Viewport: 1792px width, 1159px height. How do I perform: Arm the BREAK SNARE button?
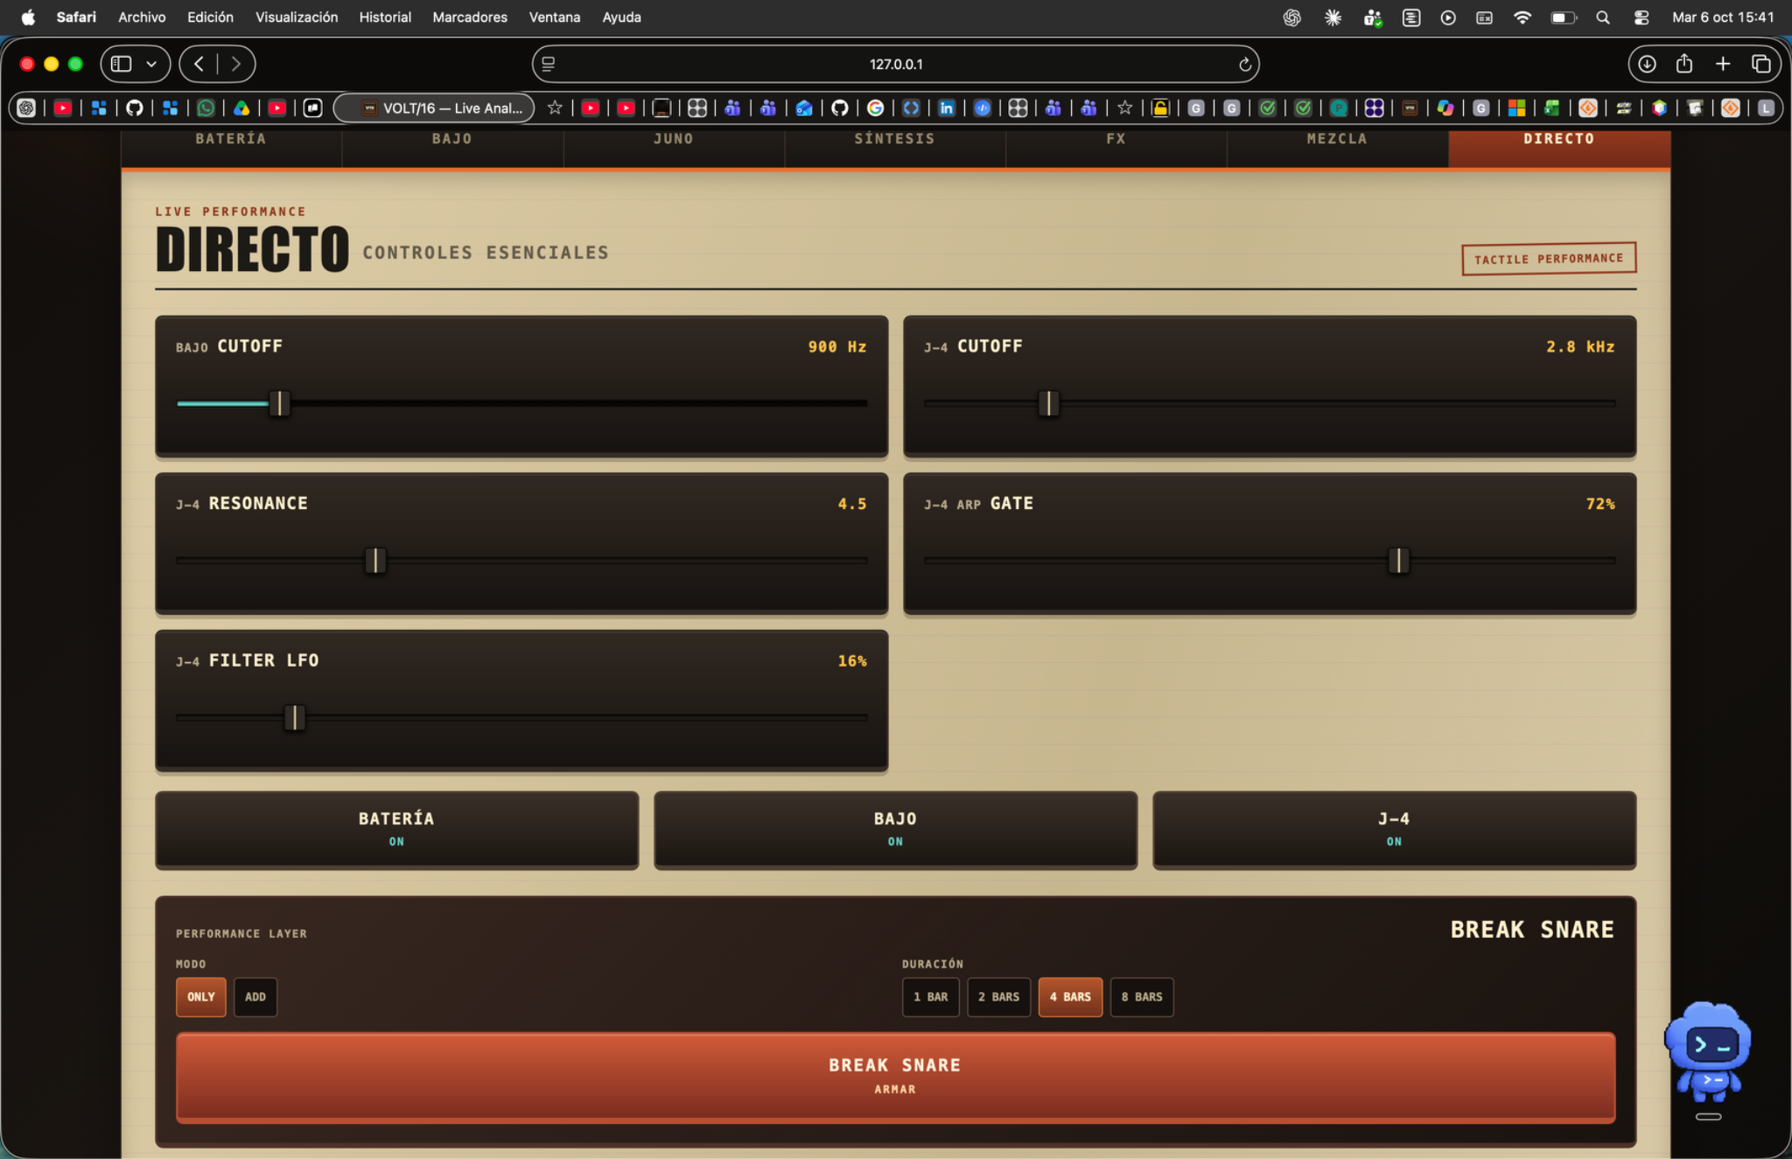[x=895, y=1077]
